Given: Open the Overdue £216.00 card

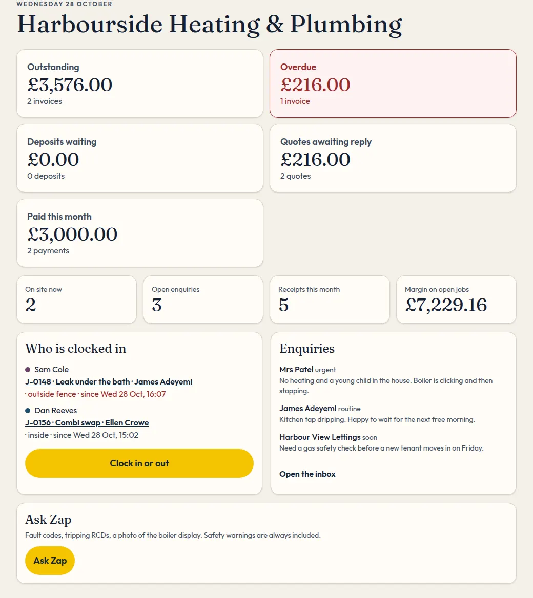Looking at the screenshot, I should click(393, 83).
